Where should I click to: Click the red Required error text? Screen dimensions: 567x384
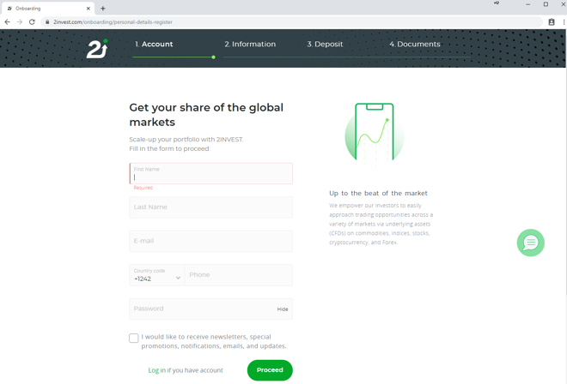[143, 188]
